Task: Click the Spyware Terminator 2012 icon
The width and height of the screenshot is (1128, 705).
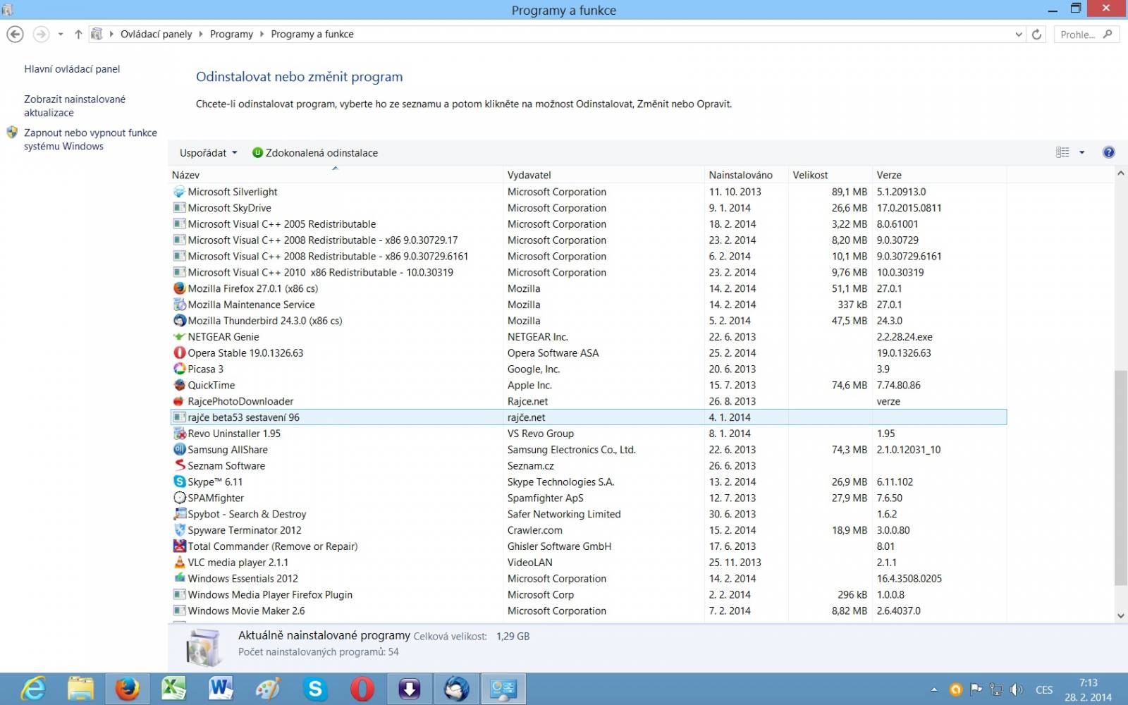Action: coord(179,530)
